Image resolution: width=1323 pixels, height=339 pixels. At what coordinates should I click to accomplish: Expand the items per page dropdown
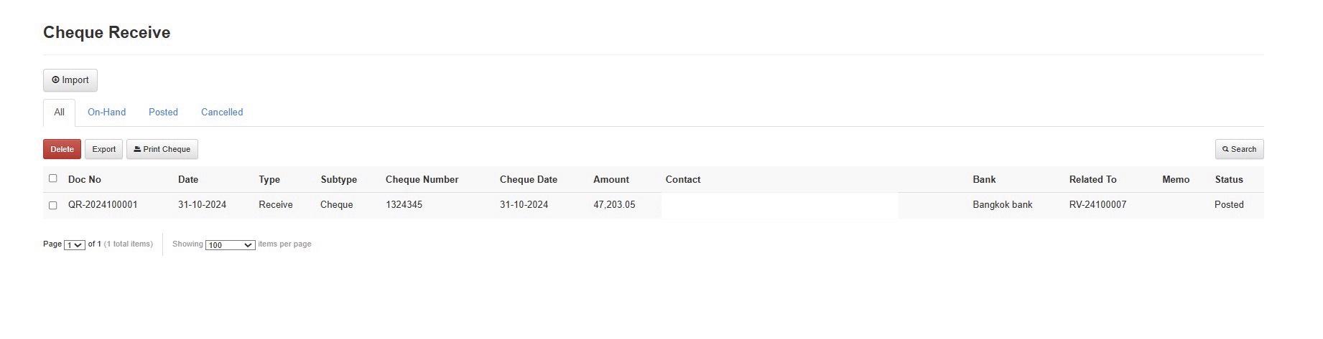pos(230,245)
